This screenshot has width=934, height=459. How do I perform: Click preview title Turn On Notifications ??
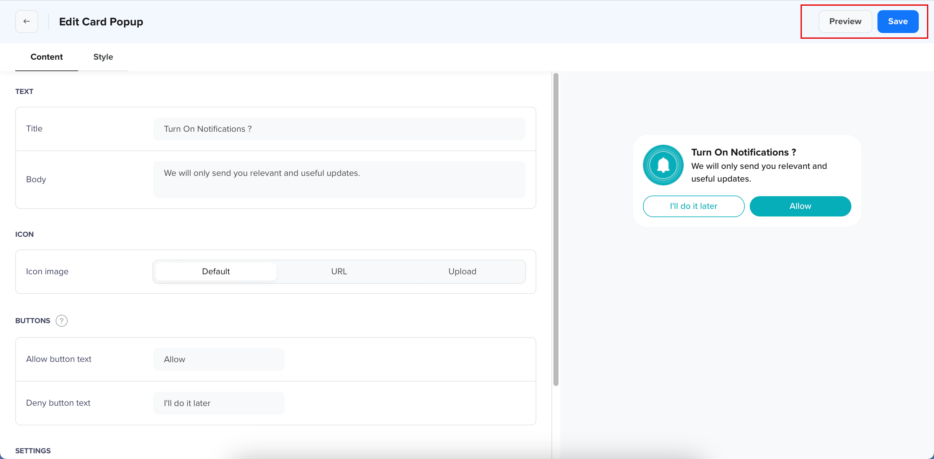point(743,152)
